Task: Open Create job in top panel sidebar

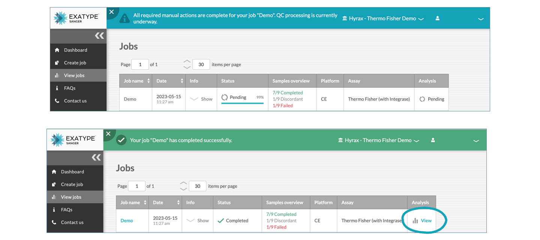Action: click(x=78, y=63)
